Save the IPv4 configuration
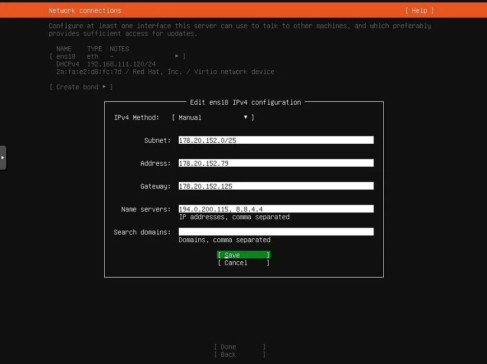Screen dimensions: 487x364 pyautogui.click(x=243, y=255)
